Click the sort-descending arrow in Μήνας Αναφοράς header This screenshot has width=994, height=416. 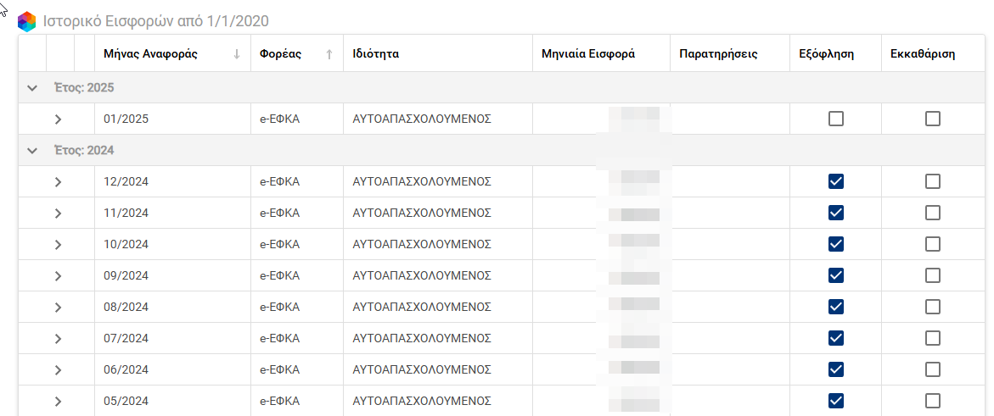pos(237,54)
